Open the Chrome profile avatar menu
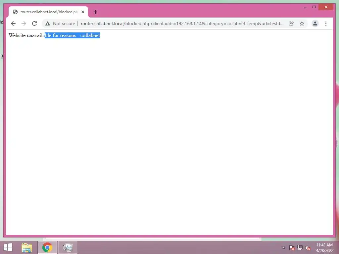Image resolution: width=339 pixels, height=254 pixels. point(315,23)
